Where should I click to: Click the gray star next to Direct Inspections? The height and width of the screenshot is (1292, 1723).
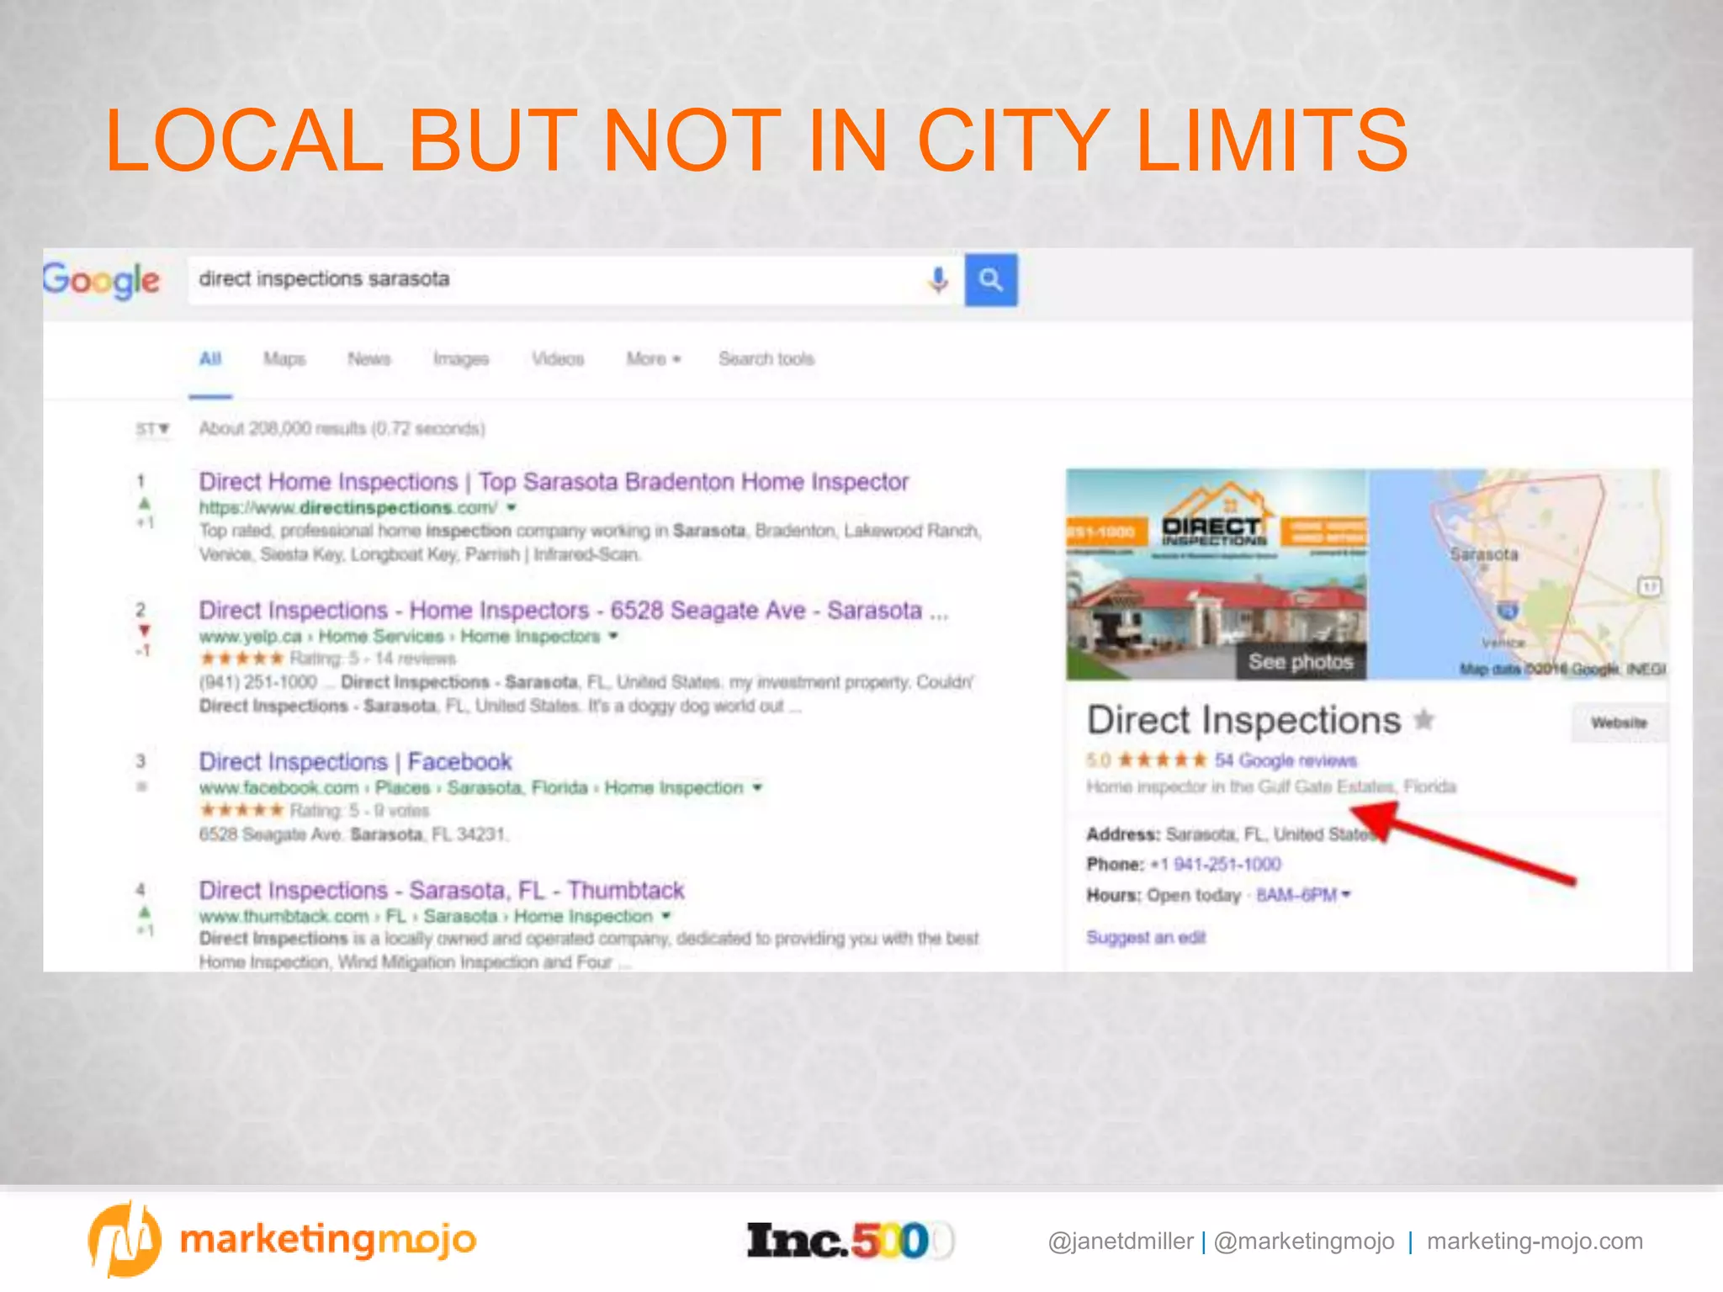(1424, 720)
